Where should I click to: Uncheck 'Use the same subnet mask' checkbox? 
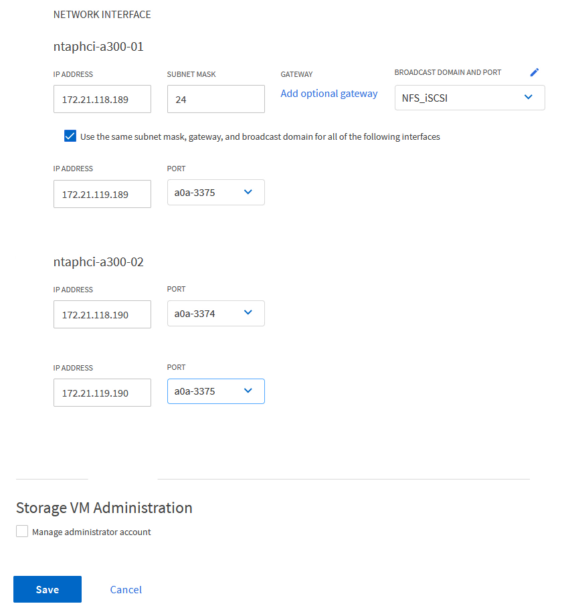click(x=70, y=136)
